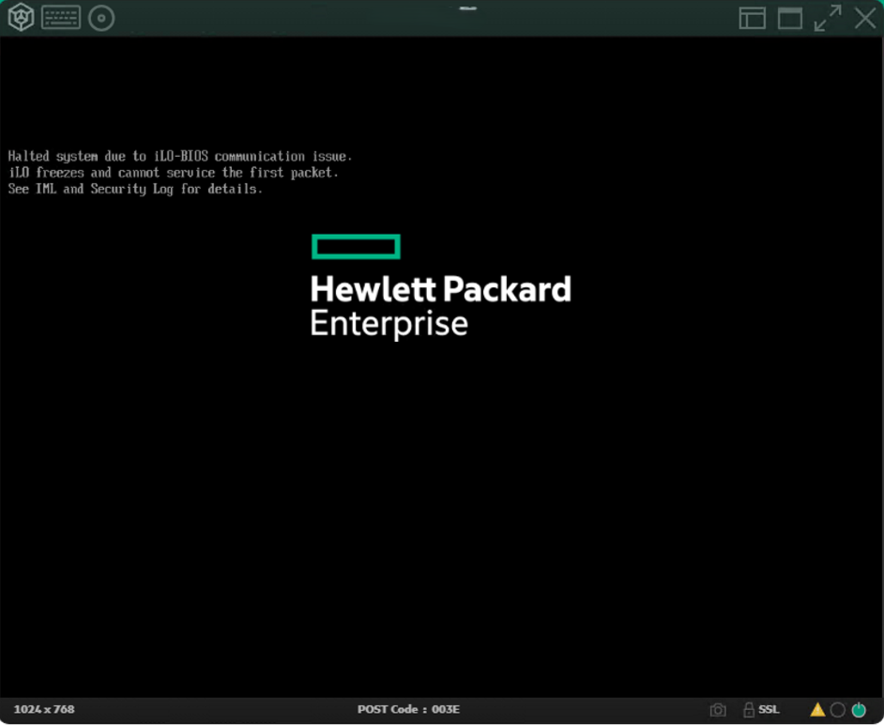
Task: Click the 'See IML and Security Log' line
Action: (x=135, y=189)
